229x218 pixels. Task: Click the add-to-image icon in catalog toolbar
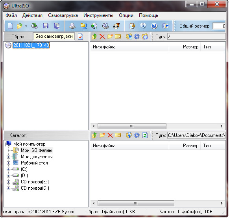tap(129, 135)
